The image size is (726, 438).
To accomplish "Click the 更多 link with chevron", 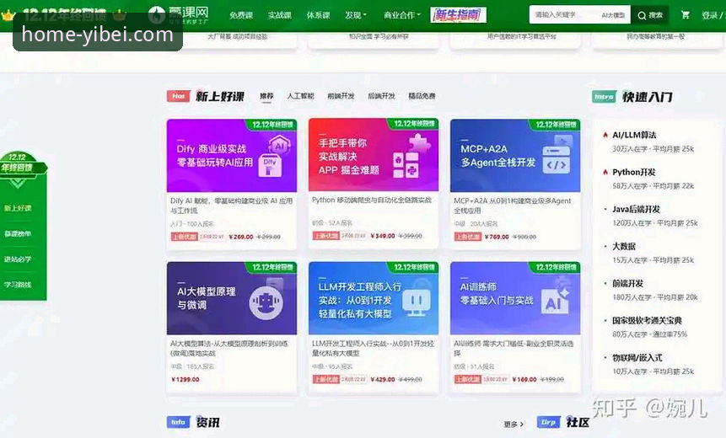I will pos(514,425).
